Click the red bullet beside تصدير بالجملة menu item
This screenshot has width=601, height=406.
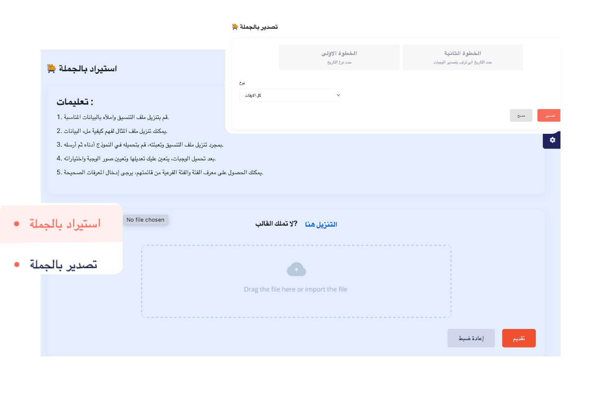point(17,264)
